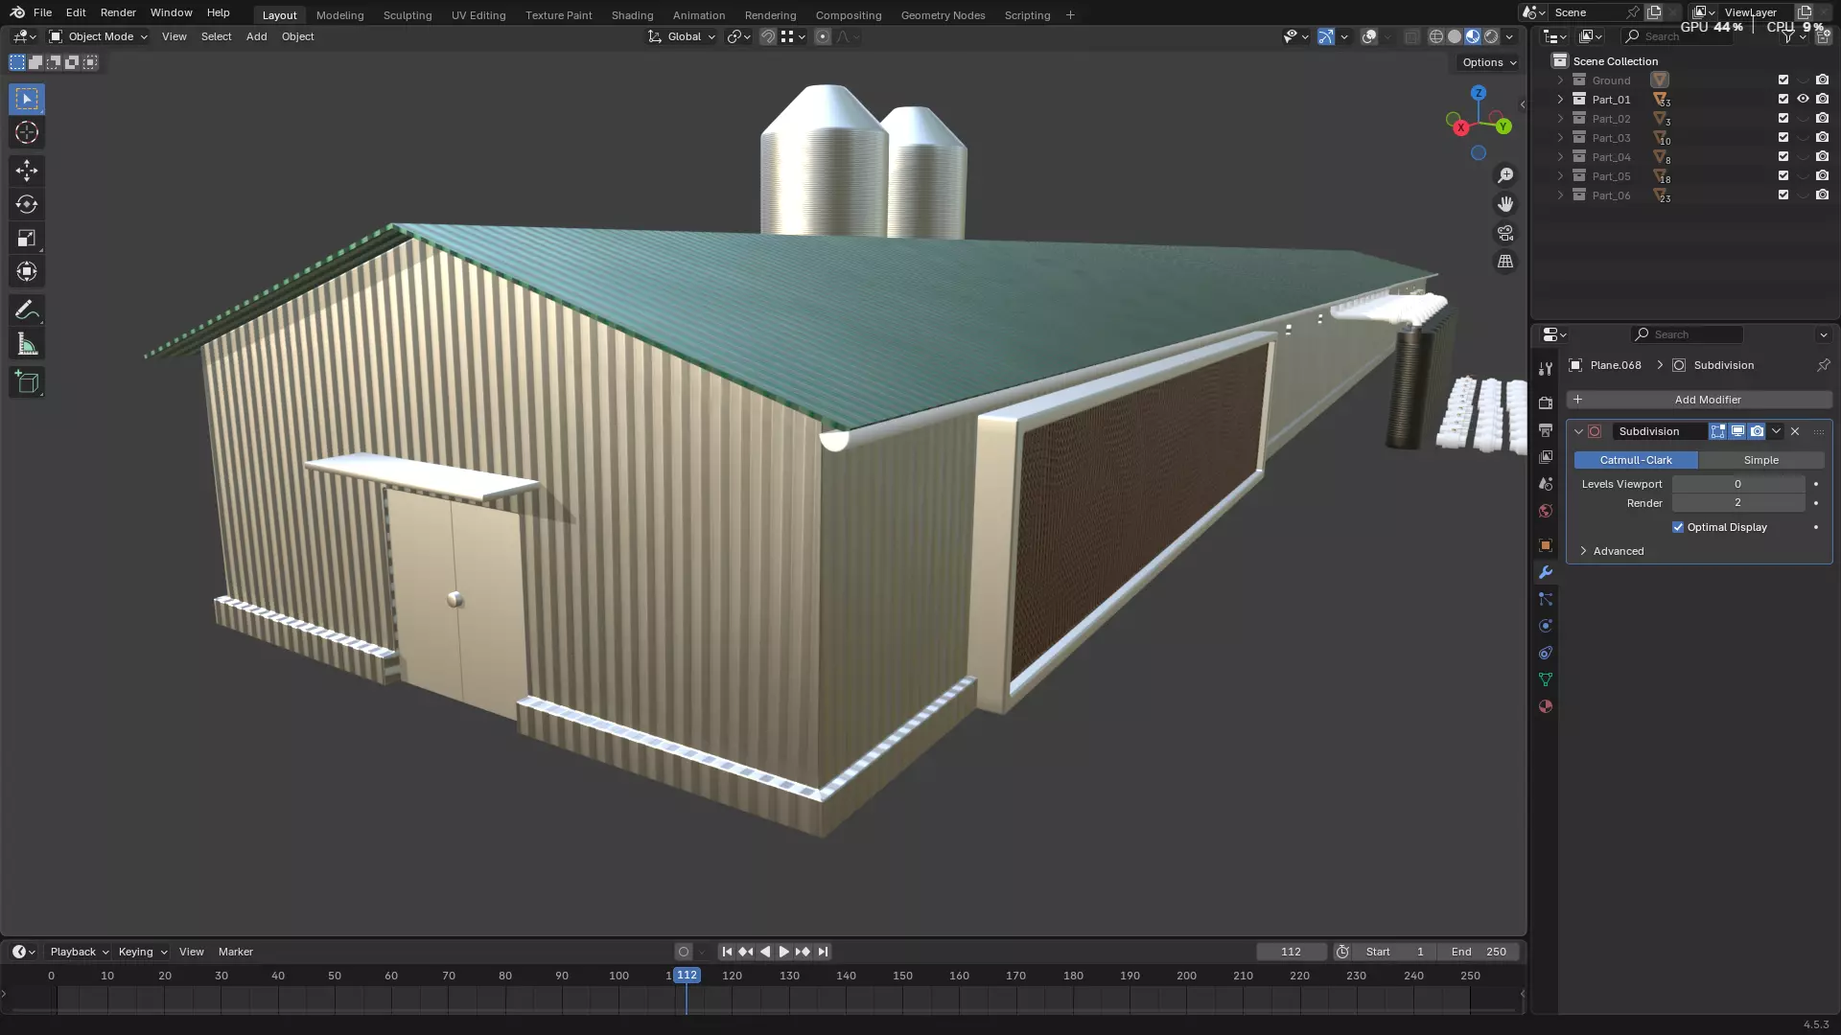Open the Scene properties tab
Screen dimensions: 1841x1035
[x=1545, y=484]
